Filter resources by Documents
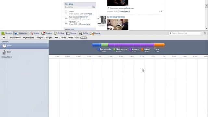Viewport: 208px width, 117px height. (x=16, y=38)
